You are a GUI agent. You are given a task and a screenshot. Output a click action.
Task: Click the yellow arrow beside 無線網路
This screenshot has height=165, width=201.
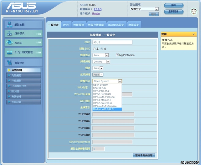[x=9, y=70]
